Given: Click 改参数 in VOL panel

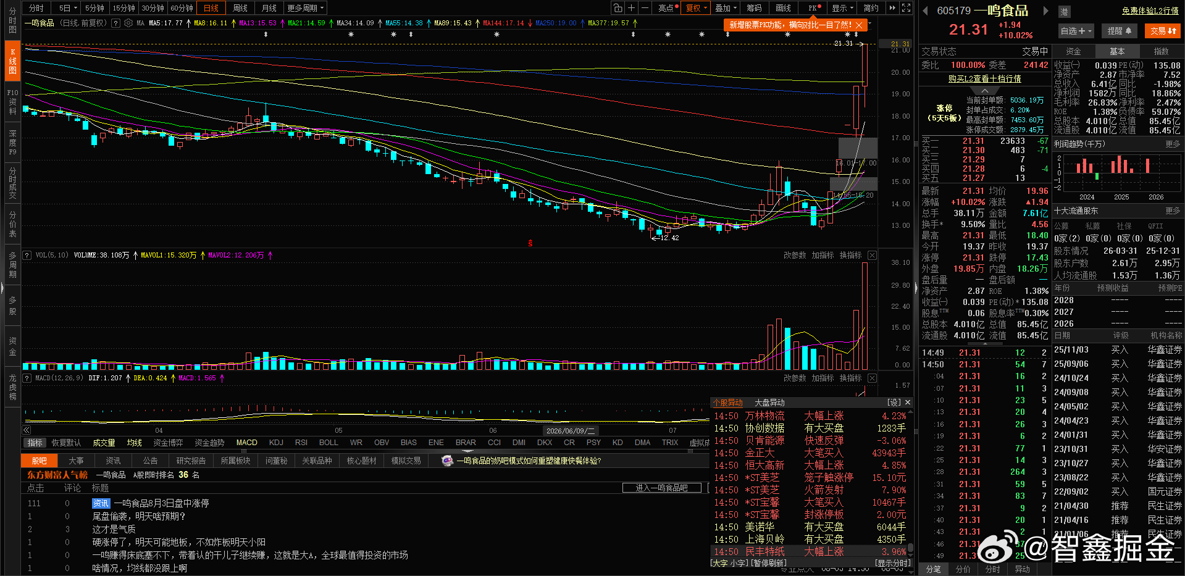Looking at the screenshot, I should pyautogui.click(x=795, y=255).
